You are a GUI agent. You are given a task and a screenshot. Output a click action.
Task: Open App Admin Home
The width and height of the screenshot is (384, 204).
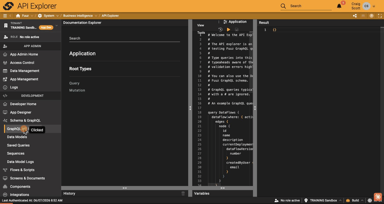pos(24,54)
